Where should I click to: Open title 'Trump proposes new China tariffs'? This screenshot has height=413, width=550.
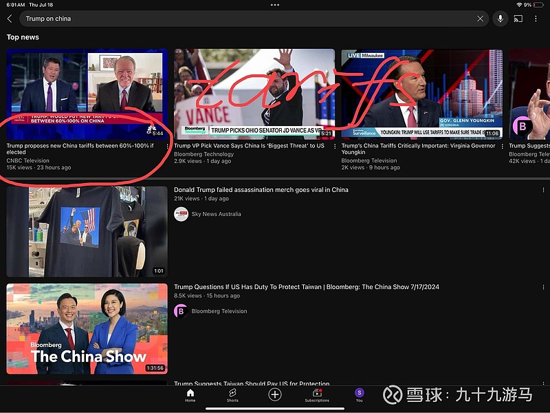(80, 149)
